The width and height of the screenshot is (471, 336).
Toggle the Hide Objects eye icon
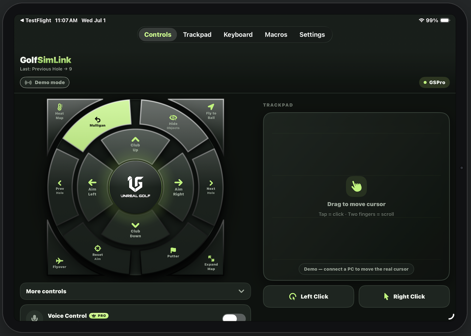[173, 118]
